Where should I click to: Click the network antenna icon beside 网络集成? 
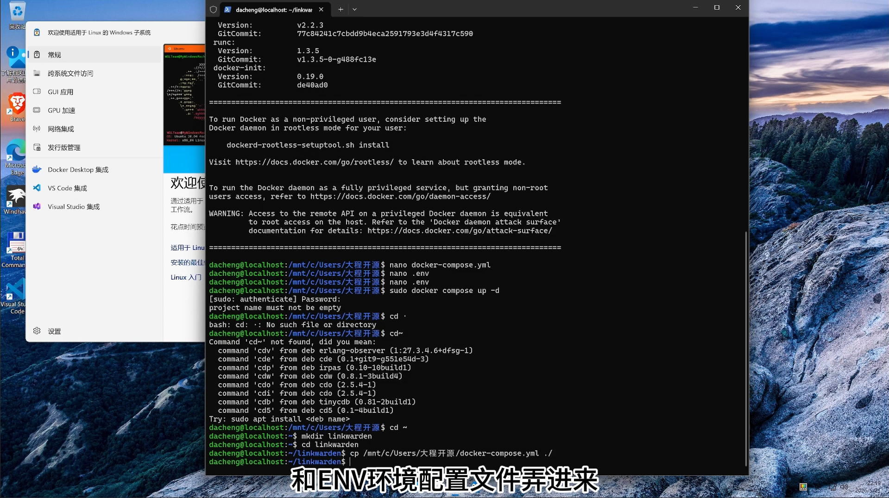(x=37, y=129)
